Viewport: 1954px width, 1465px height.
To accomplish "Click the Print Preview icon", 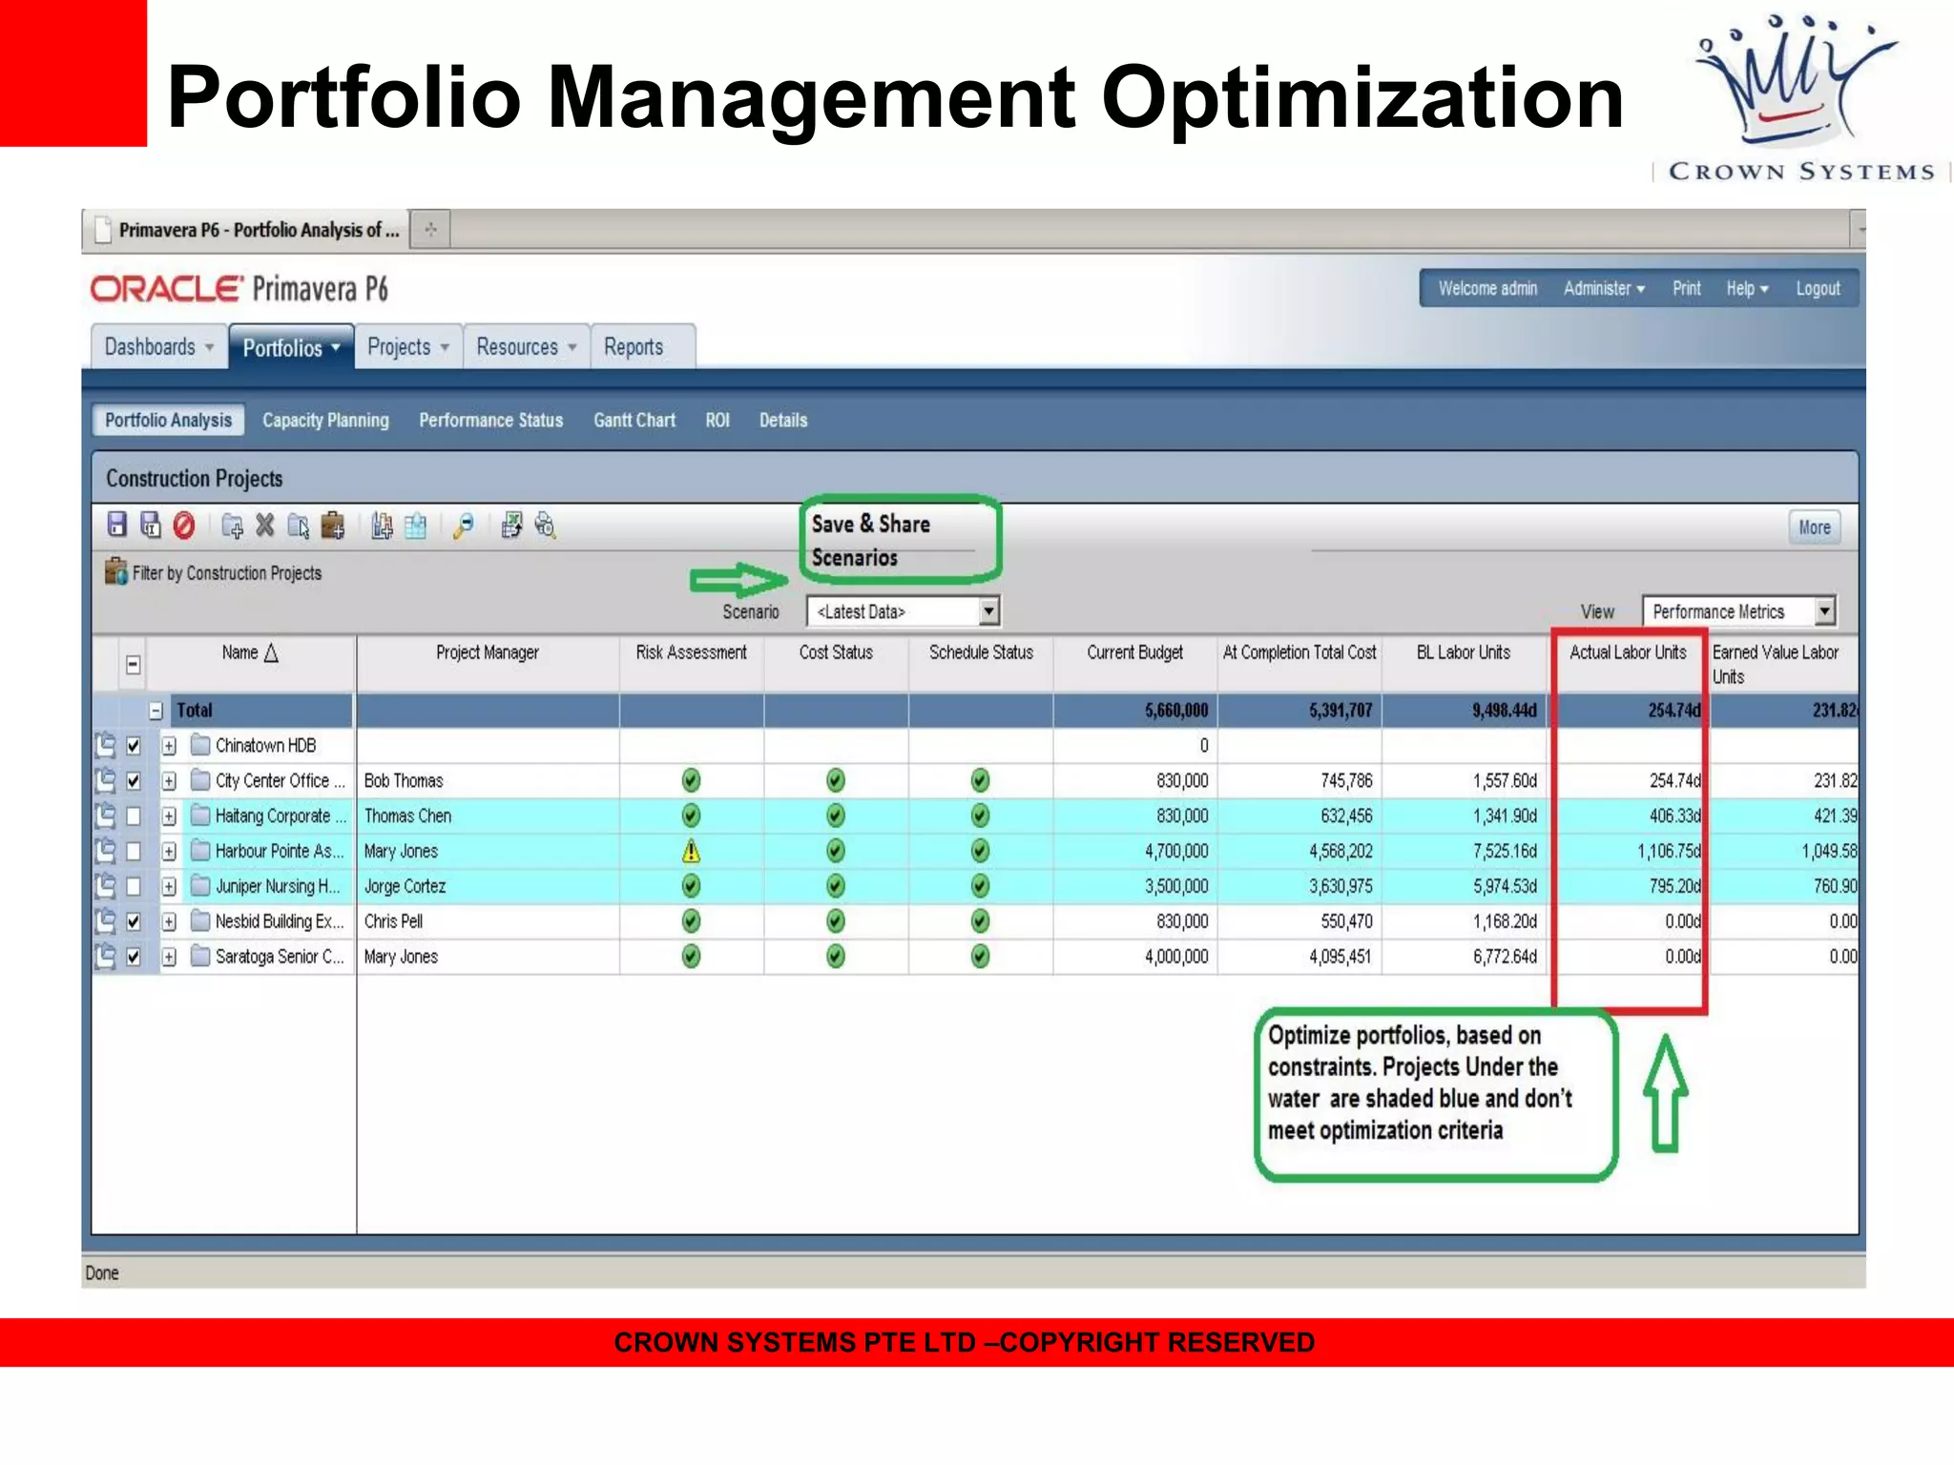I will tap(545, 525).
